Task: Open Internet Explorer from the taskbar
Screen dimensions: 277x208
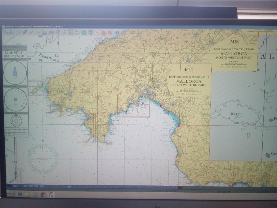Action: (20, 194)
